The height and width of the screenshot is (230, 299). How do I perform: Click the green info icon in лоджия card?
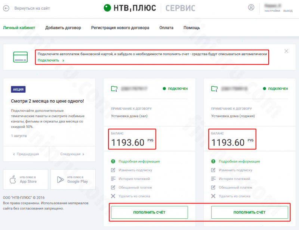point(213,161)
